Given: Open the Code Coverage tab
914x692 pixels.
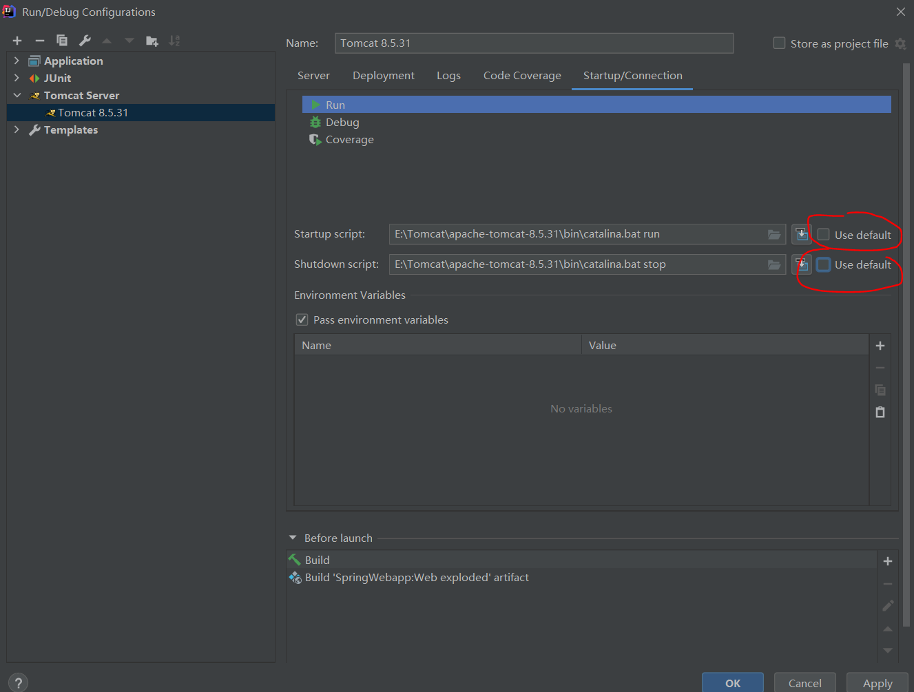Looking at the screenshot, I should coord(522,76).
